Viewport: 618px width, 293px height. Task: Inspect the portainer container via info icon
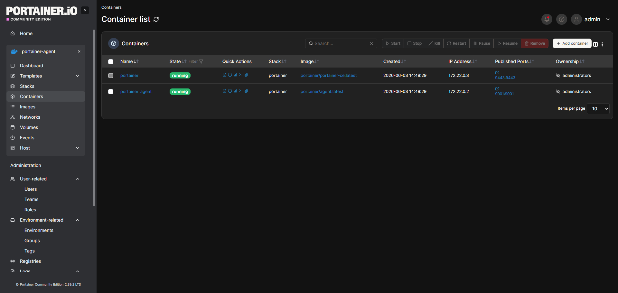click(x=230, y=75)
